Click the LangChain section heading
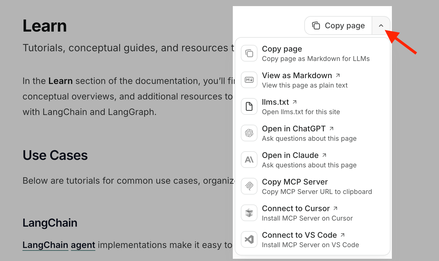Image resolution: width=439 pixels, height=261 pixels. [50, 223]
